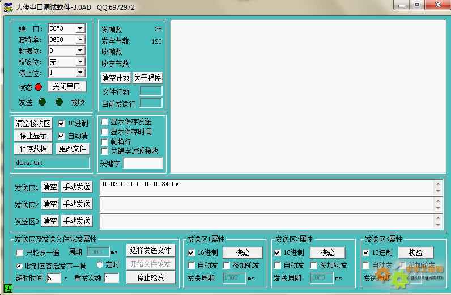Enable the 只轮发一遍 checkbox

20,253
